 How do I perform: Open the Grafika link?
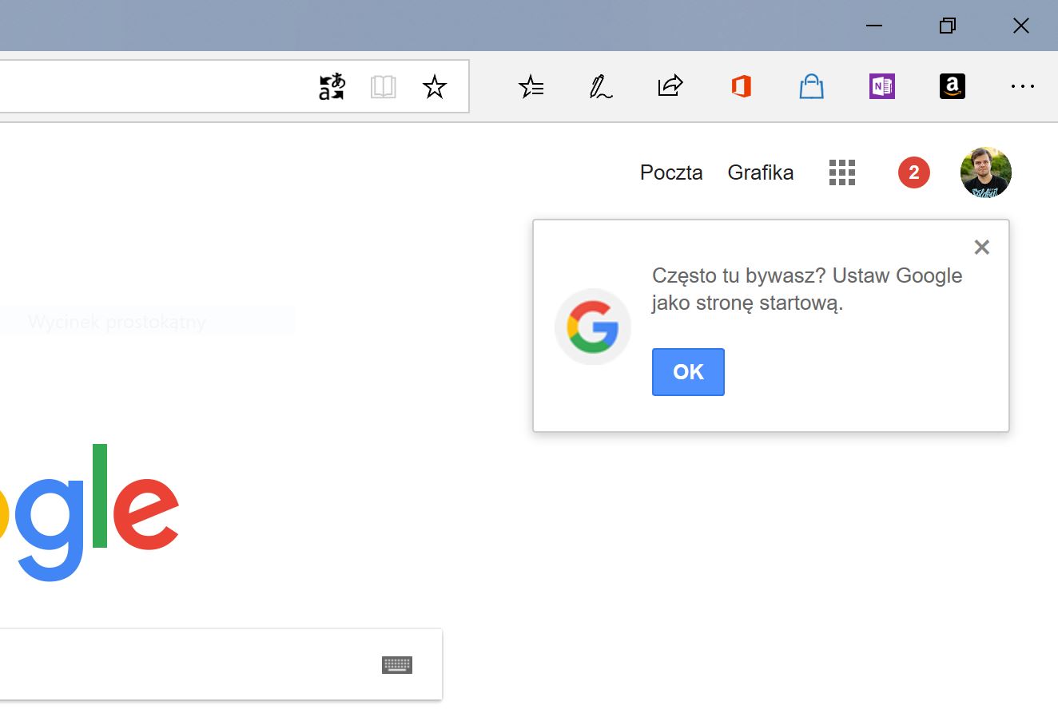pos(761,172)
